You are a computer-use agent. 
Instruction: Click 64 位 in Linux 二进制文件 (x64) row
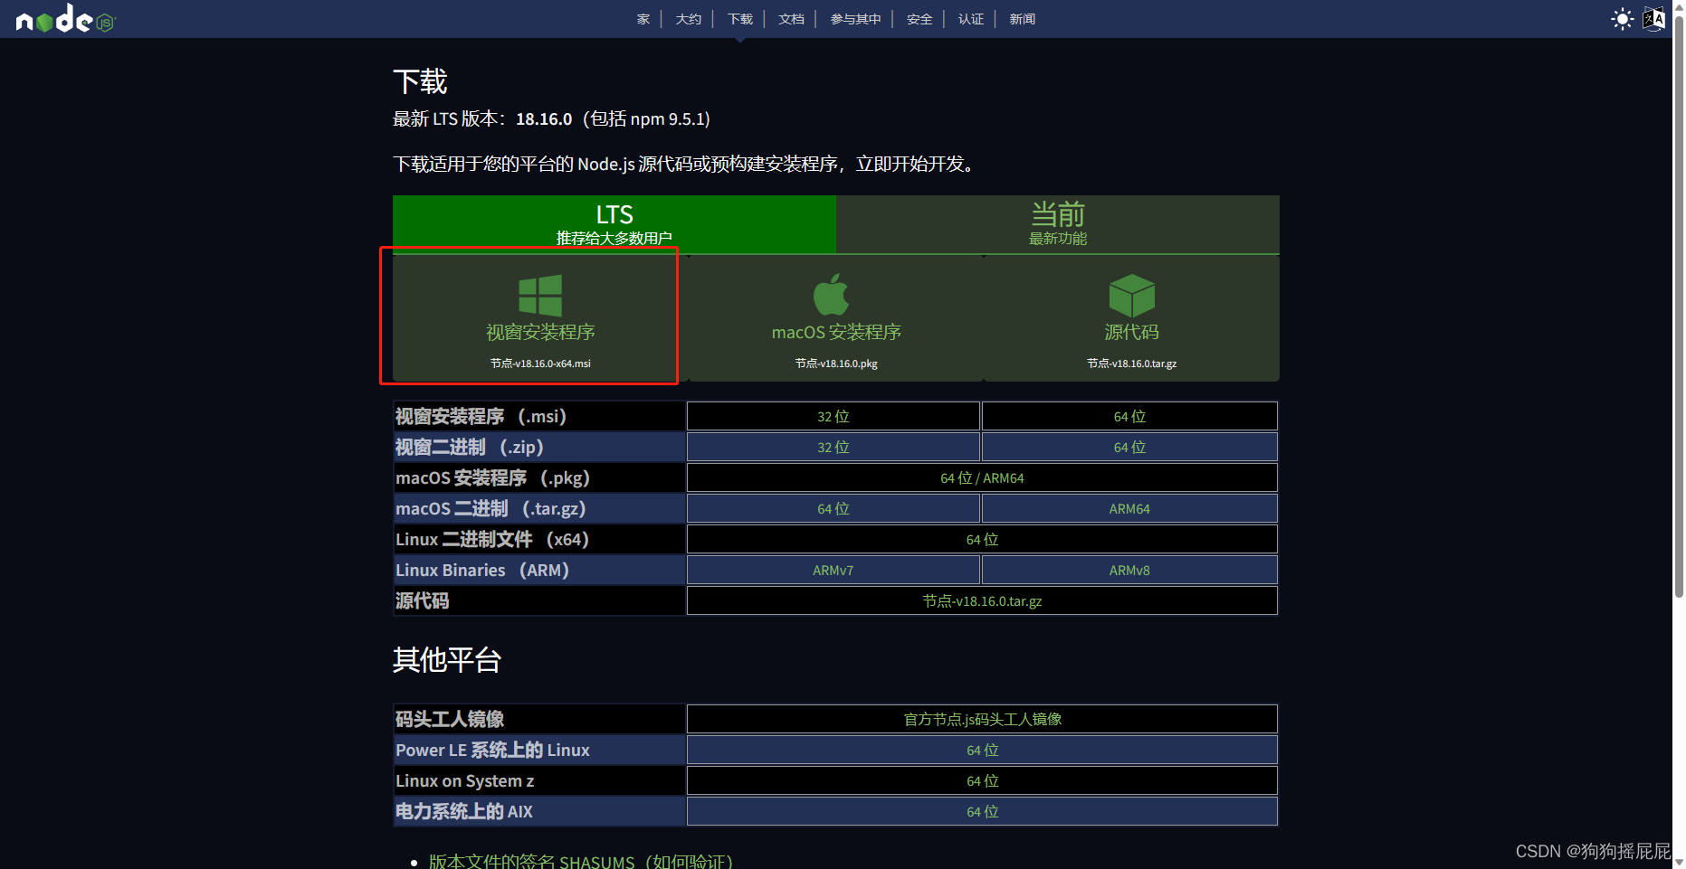pos(982,539)
